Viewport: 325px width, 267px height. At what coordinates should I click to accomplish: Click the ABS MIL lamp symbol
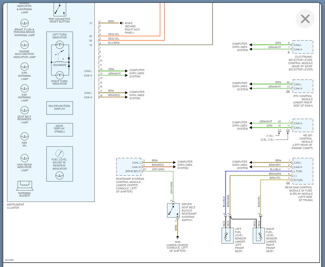[24, 136]
